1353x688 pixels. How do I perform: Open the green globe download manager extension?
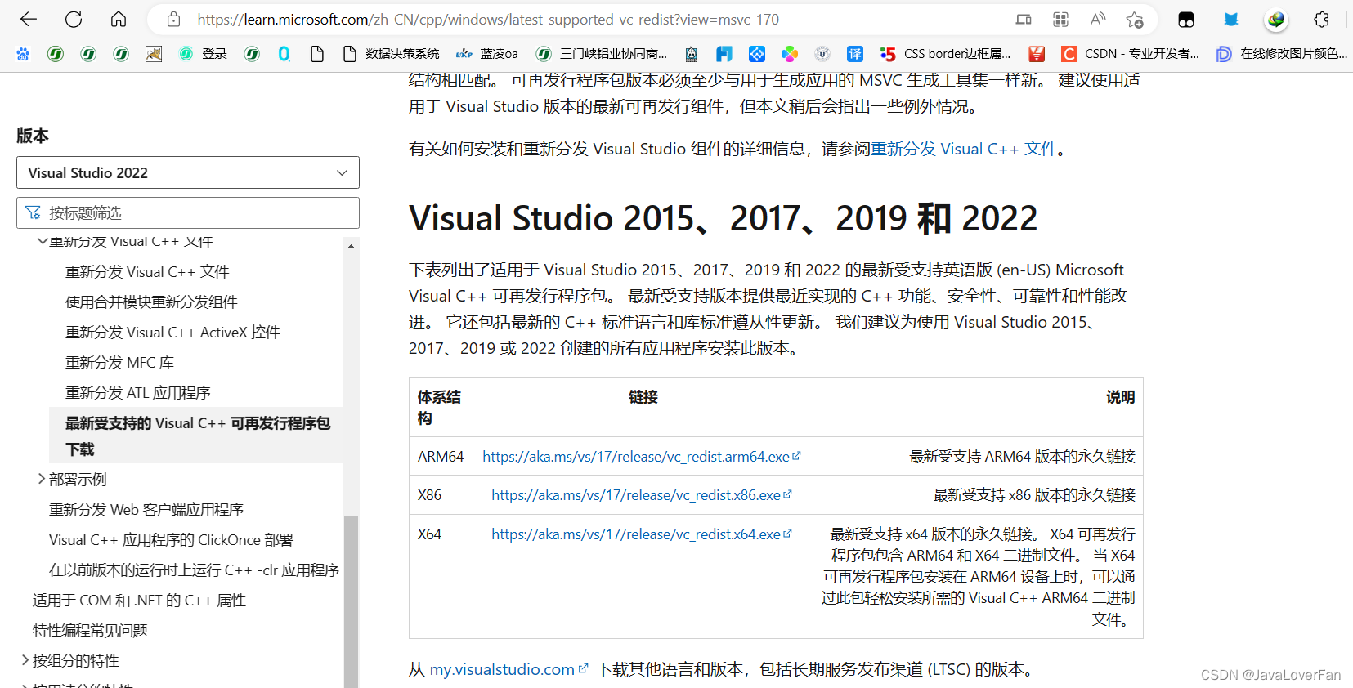tap(1276, 20)
